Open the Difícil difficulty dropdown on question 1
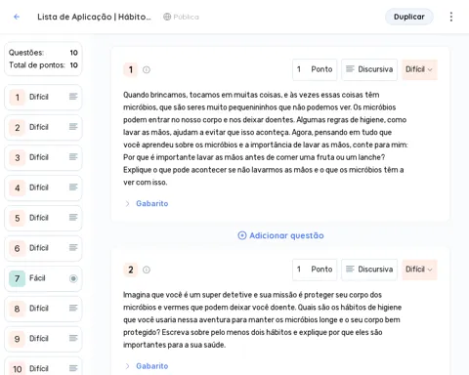This screenshot has width=469, height=375. (419, 69)
